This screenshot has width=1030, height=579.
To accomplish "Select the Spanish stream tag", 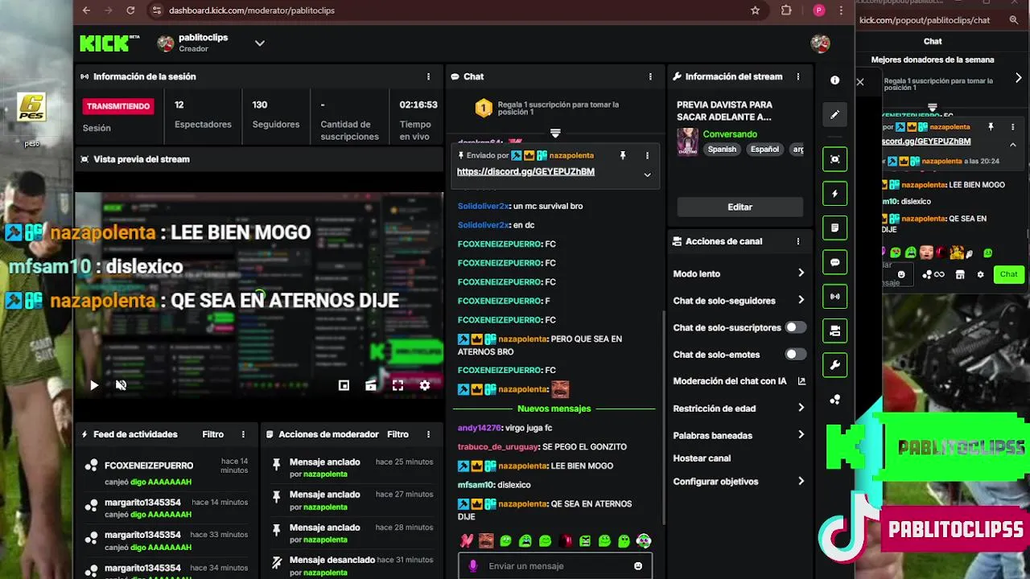I will click(722, 150).
